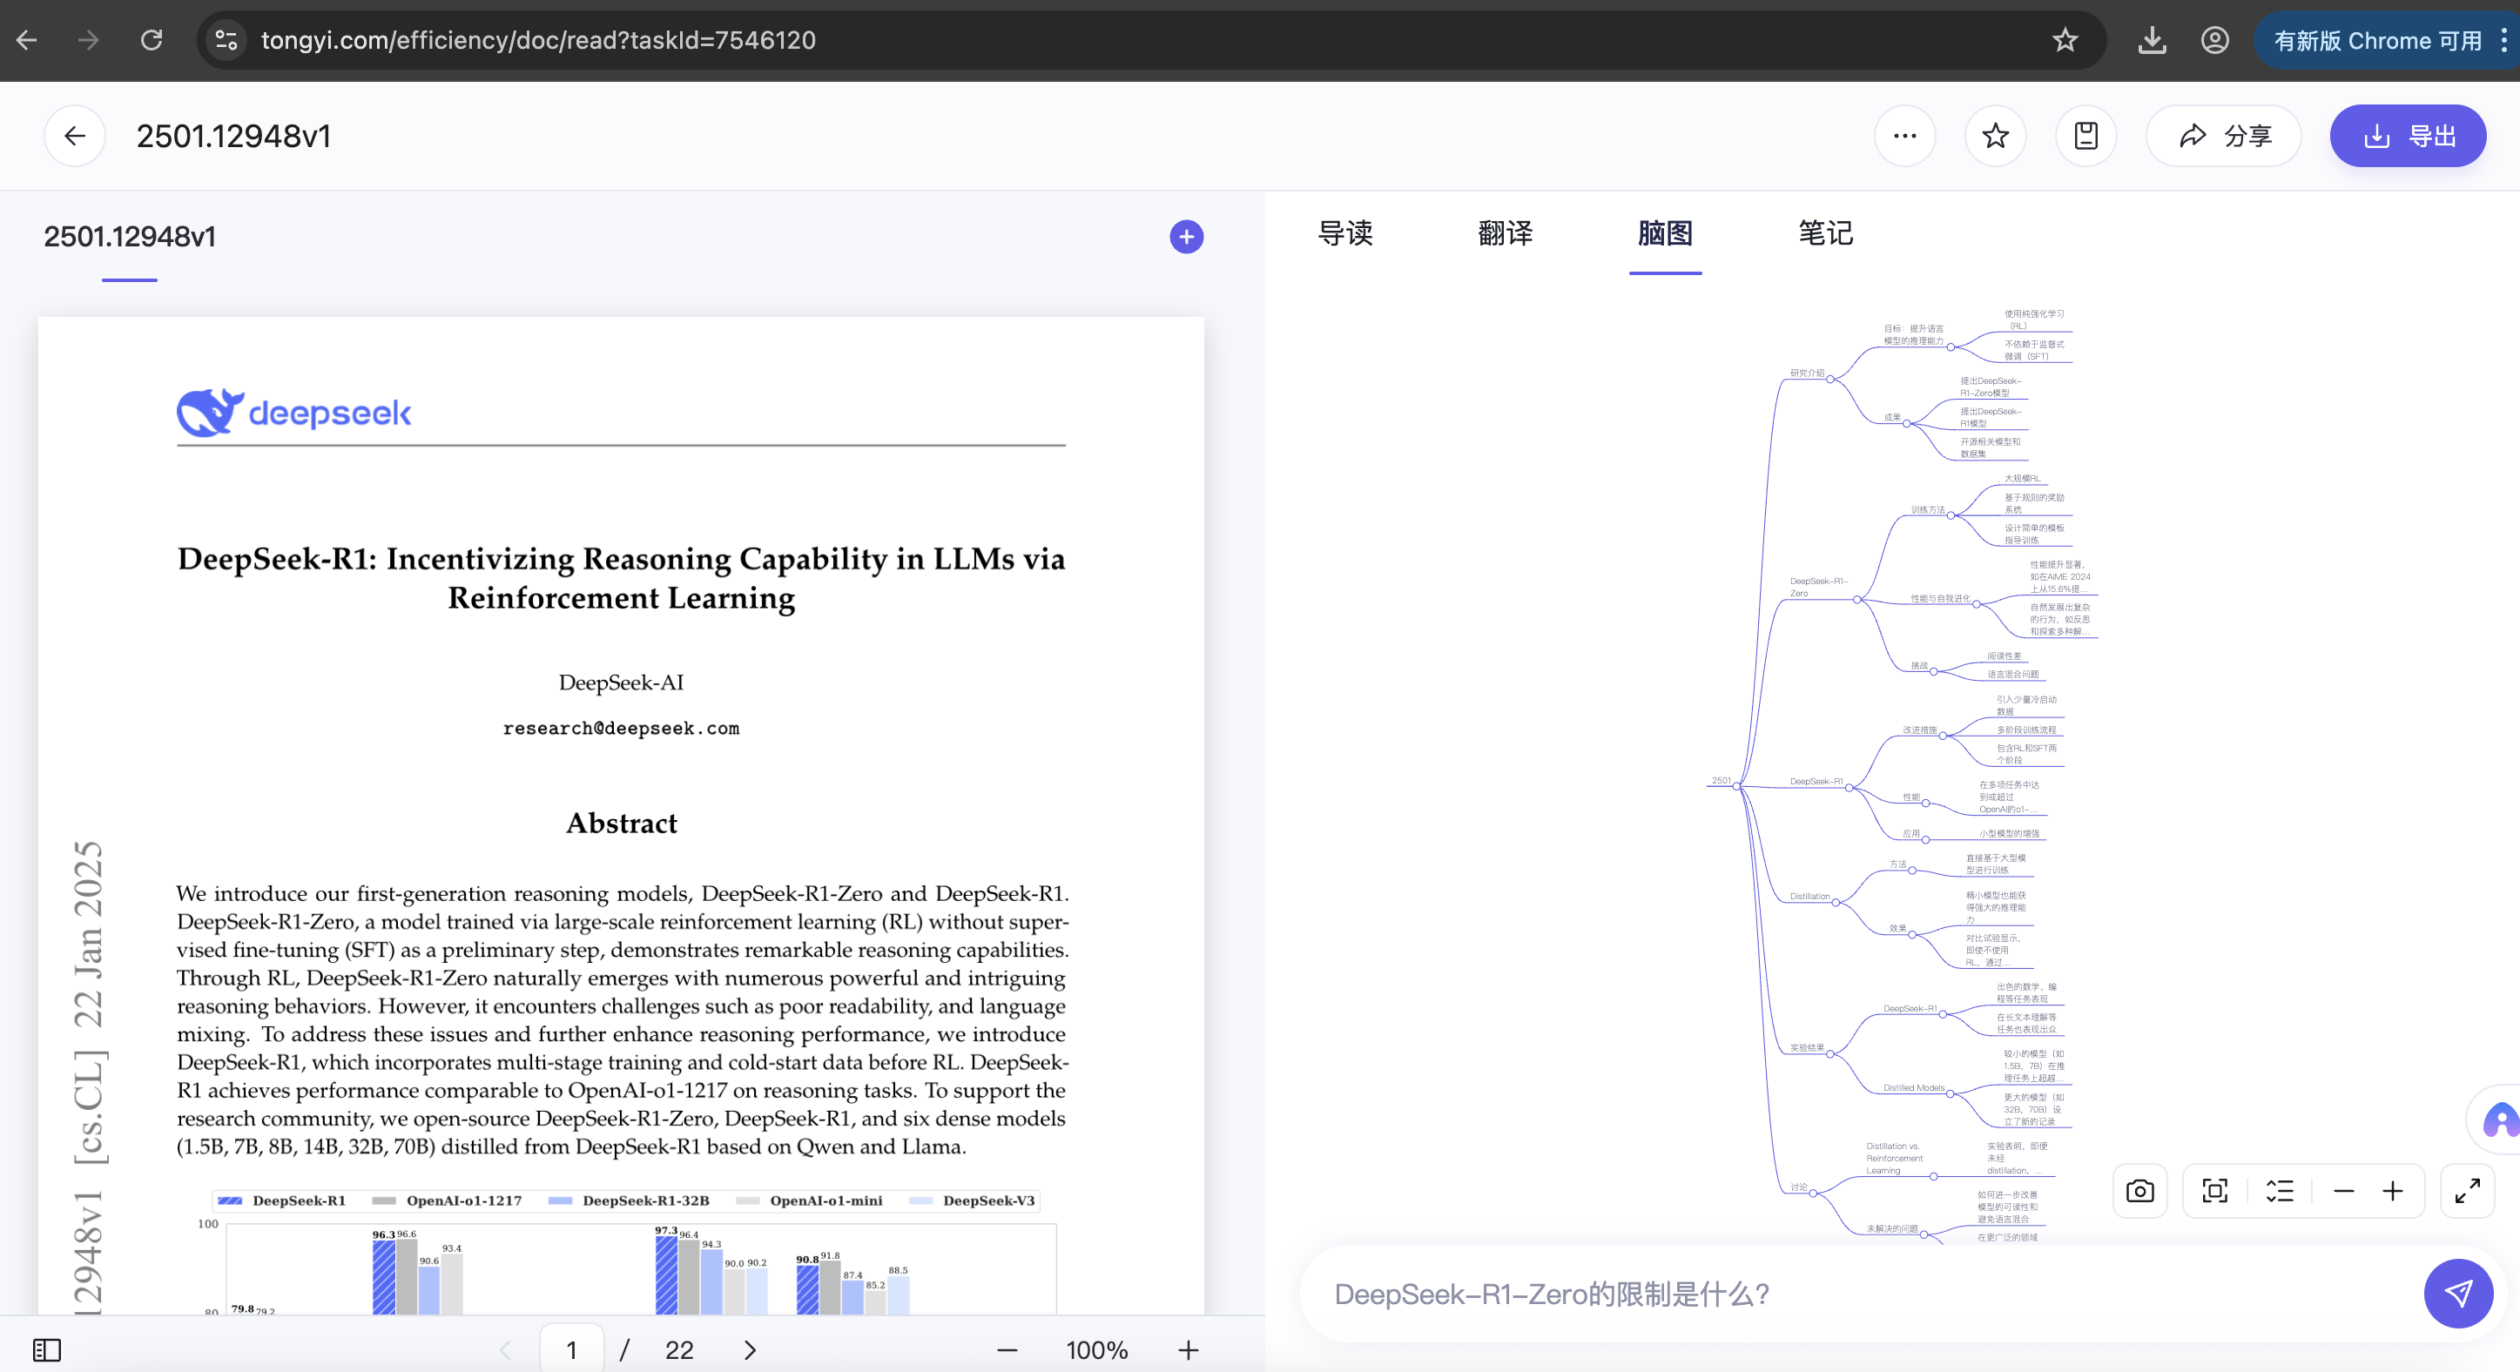2520x1372 pixels.
Task: Bookmark this page with the star in address bar
Action: tap(2064, 40)
